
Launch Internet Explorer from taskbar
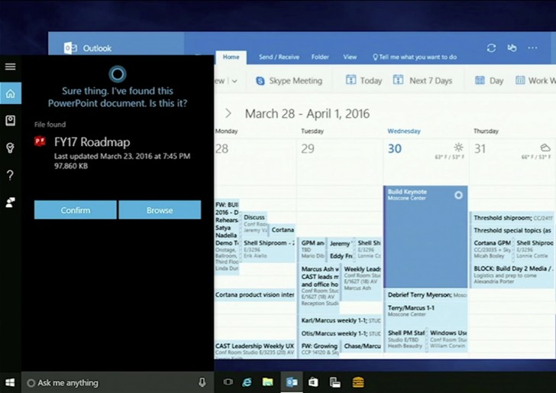247,382
